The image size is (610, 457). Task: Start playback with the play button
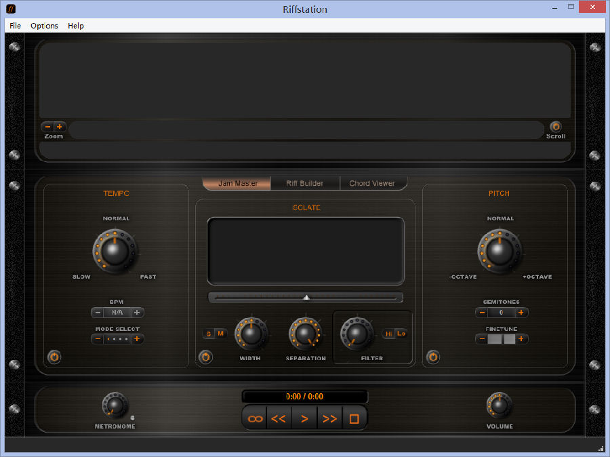click(304, 418)
